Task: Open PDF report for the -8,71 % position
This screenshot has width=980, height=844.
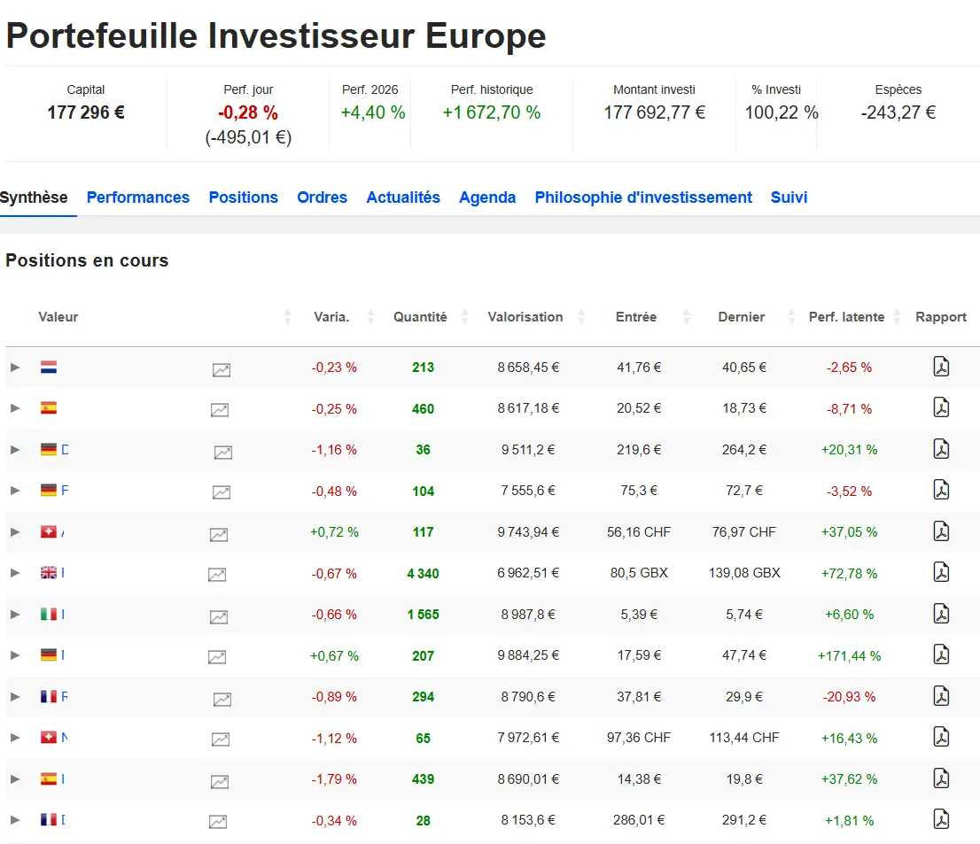Action: [x=941, y=407]
